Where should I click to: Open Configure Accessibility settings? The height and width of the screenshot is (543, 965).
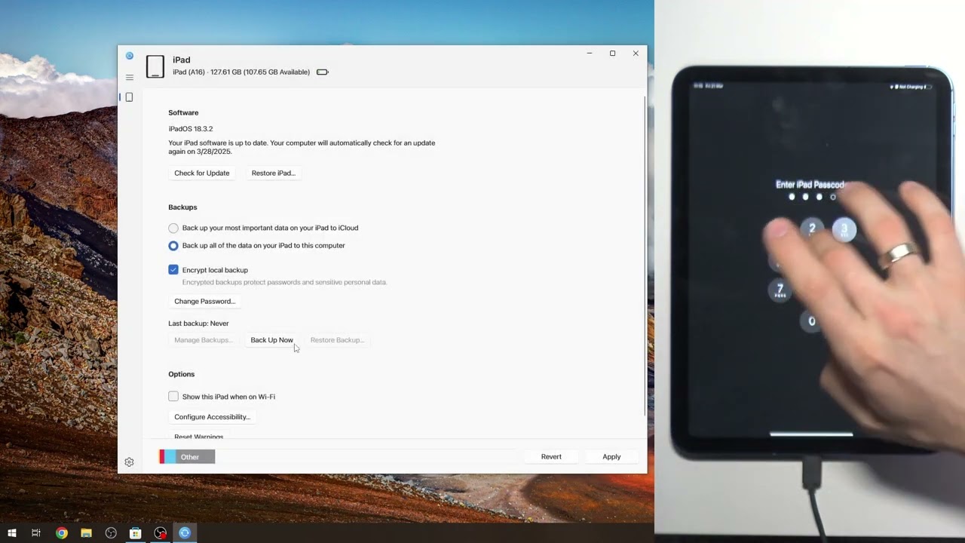[212, 417]
